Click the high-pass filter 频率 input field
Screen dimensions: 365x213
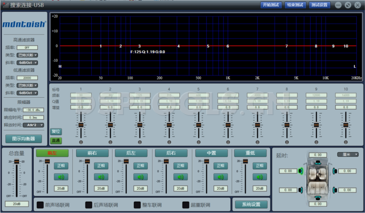point(27,47)
